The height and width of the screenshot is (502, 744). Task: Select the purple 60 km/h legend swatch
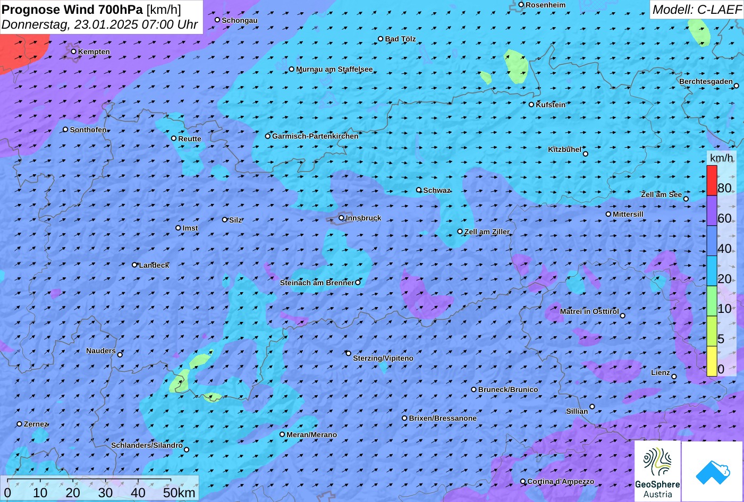[x=712, y=211]
